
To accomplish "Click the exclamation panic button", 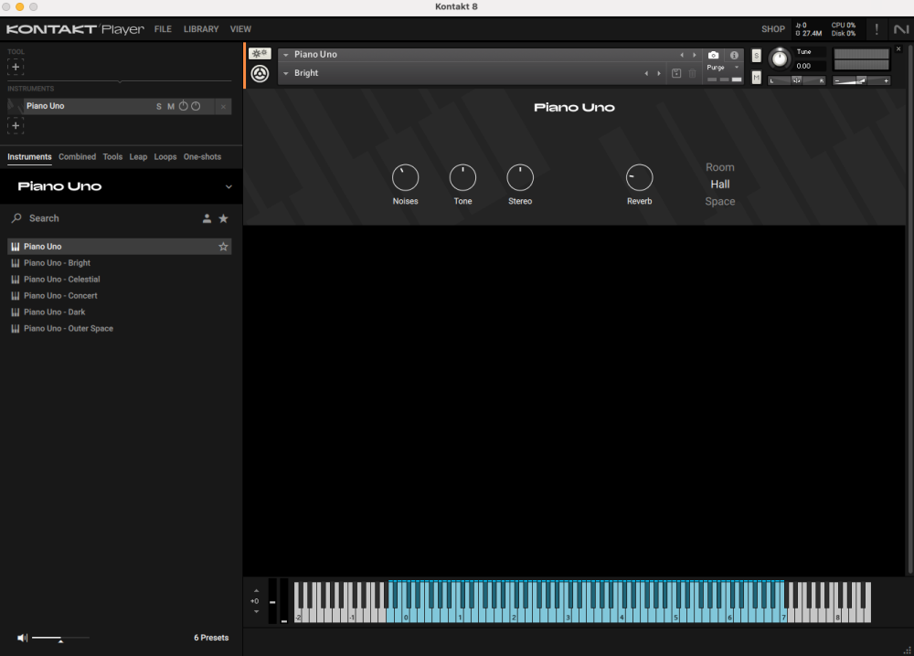I will pos(877,29).
